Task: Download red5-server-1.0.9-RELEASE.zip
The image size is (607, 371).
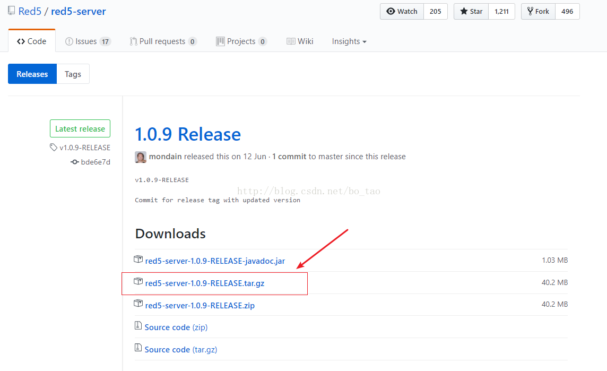Action: [200, 306]
